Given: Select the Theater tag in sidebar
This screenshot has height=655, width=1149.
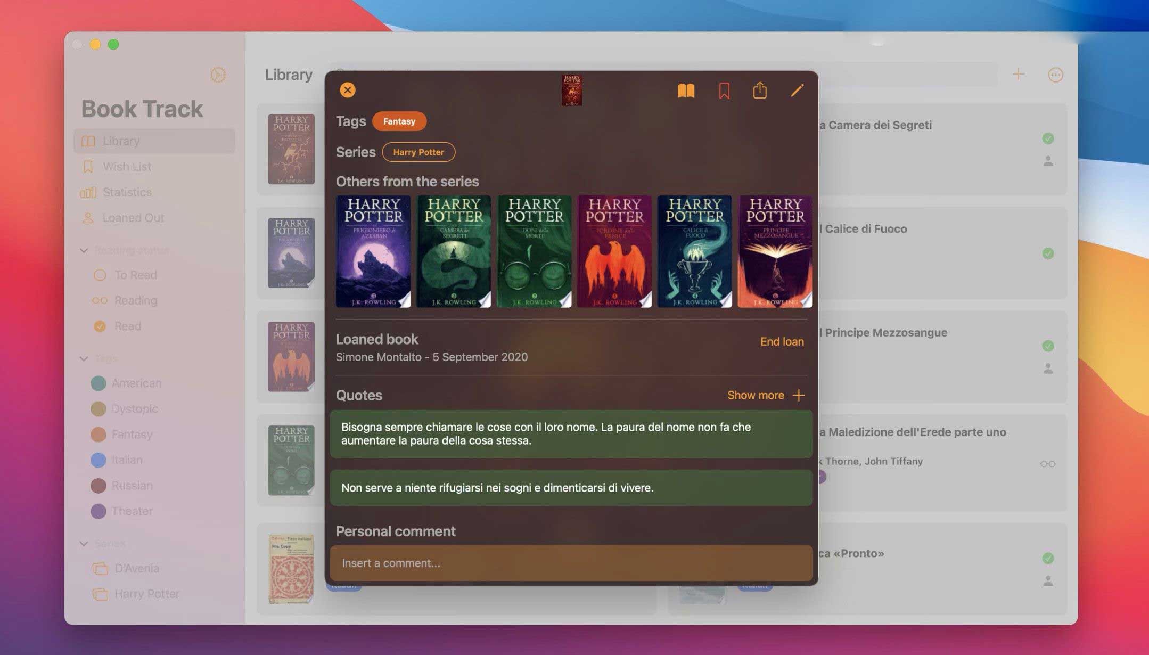Looking at the screenshot, I should pos(122,511).
